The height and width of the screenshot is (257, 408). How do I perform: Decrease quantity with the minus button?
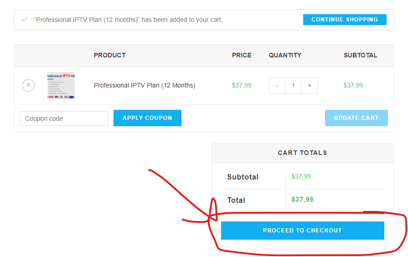click(277, 86)
